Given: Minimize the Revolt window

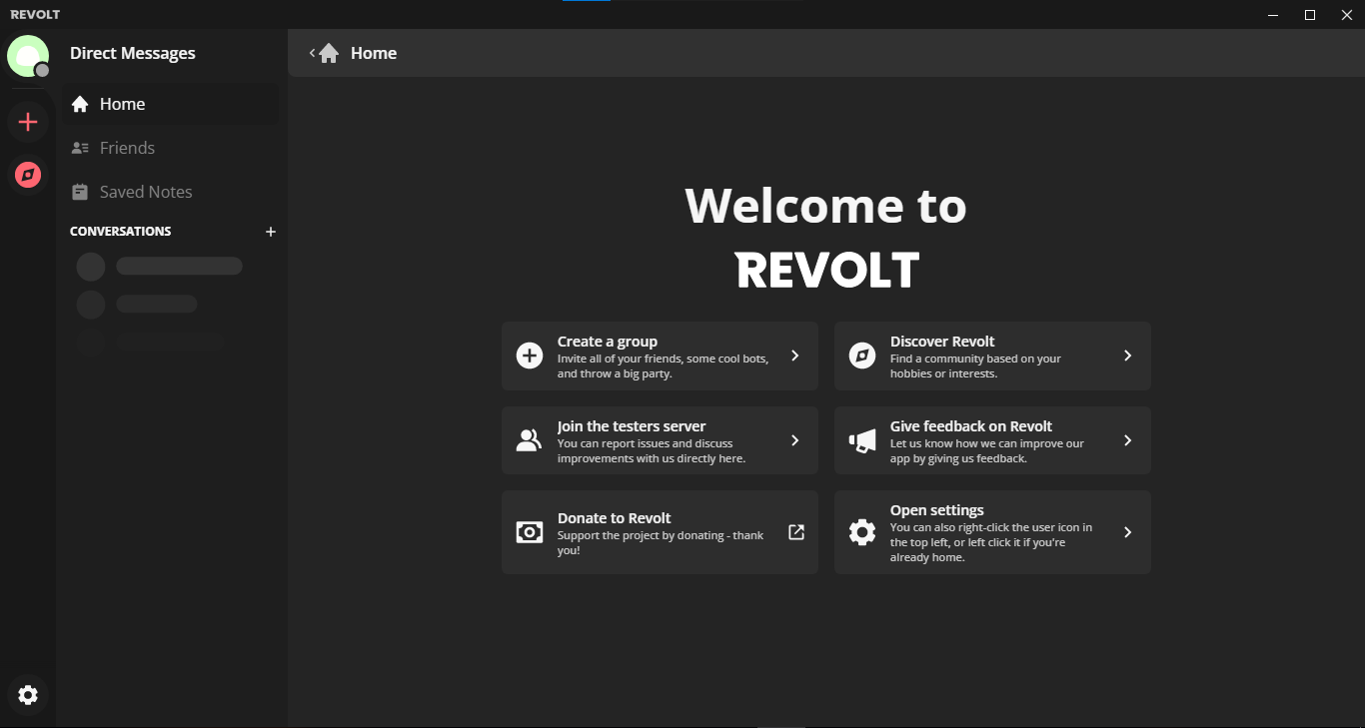Looking at the screenshot, I should pos(1273,15).
